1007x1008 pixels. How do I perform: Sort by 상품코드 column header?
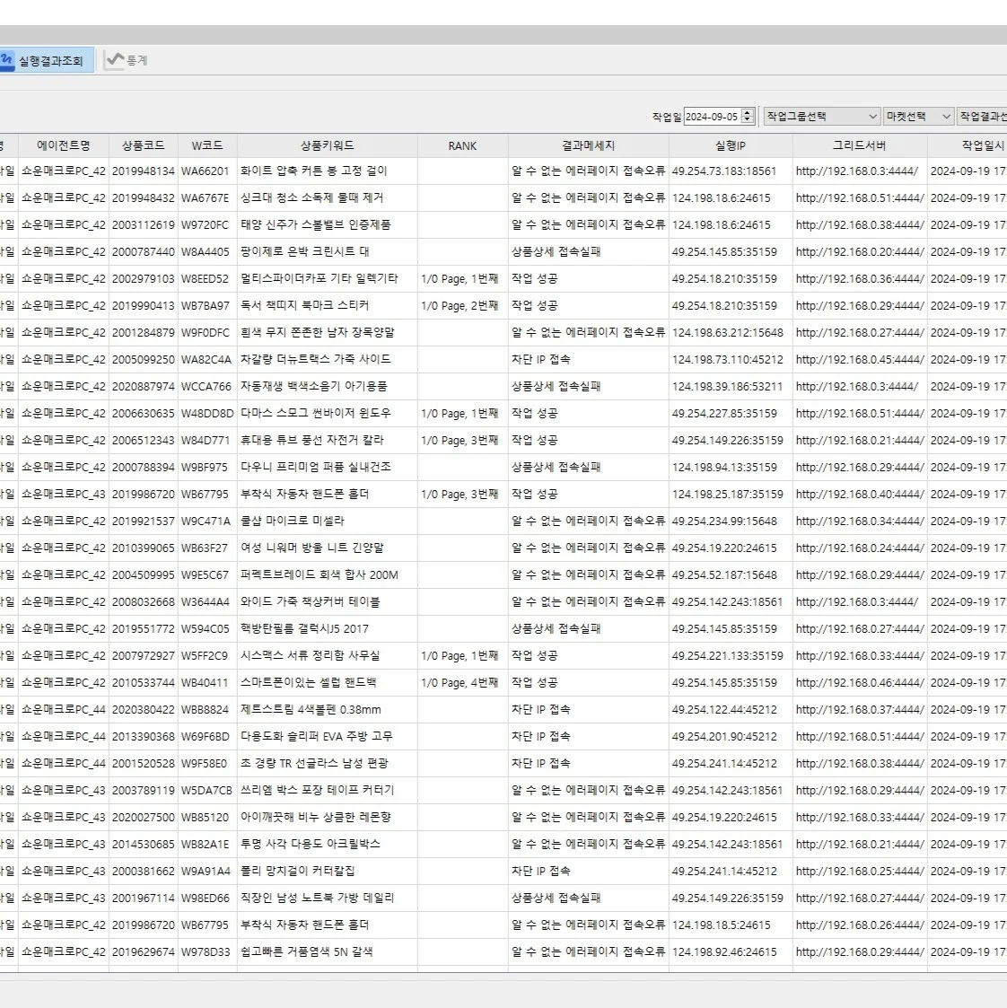click(x=144, y=145)
